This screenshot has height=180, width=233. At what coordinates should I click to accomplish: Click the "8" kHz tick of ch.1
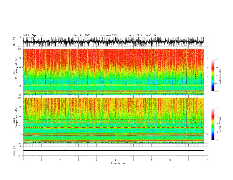tap(21, 58)
